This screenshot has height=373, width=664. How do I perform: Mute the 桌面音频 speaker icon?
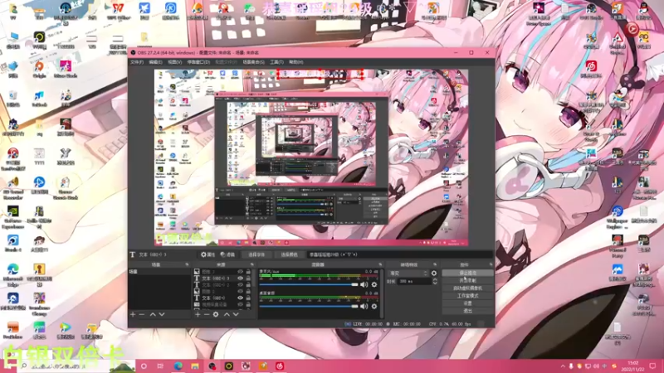point(364,306)
